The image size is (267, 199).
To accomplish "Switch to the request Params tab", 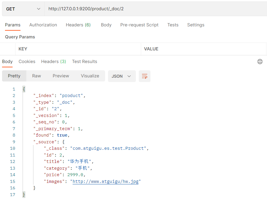I will 13,25.
